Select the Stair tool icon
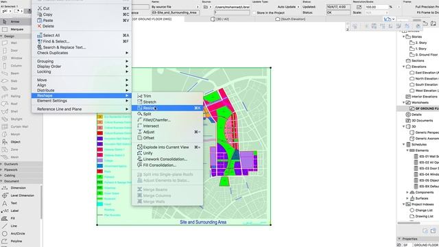The width and height of the screenshot is (439, 247). (x=5, y=89)
